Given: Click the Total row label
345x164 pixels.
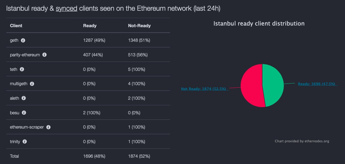Looking at the screenshot, I should pos(14,156).
